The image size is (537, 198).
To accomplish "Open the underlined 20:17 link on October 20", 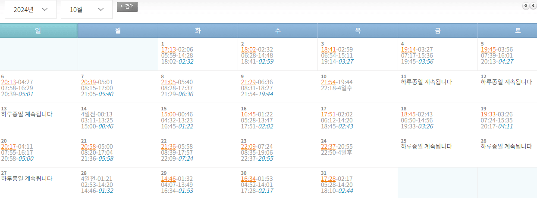I will 9,147.
